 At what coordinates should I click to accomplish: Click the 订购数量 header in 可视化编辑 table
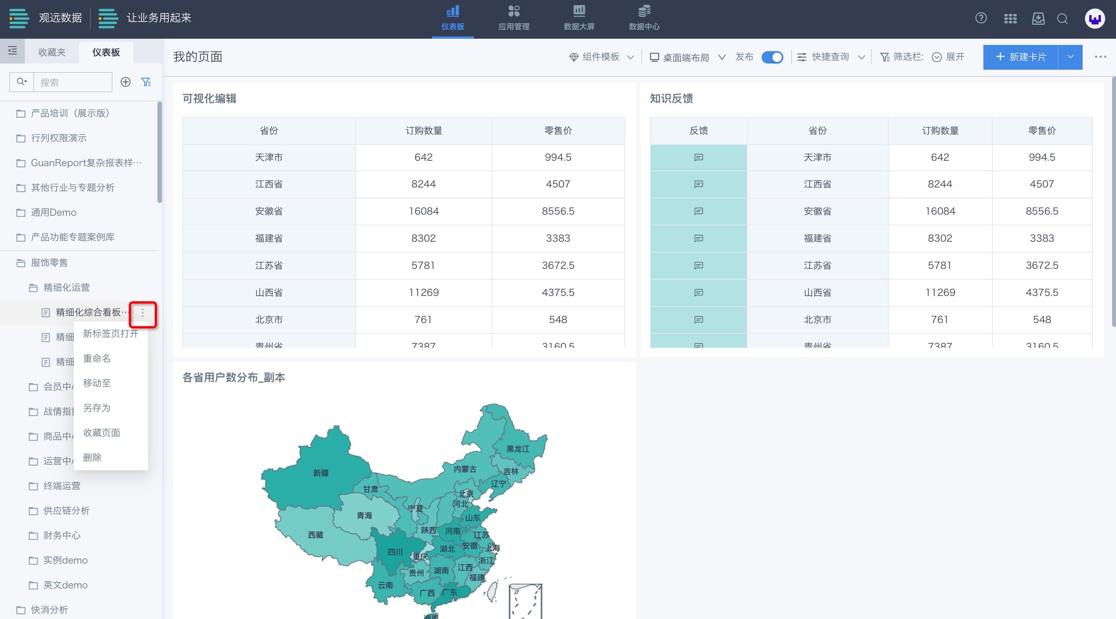tap(424, 131)
